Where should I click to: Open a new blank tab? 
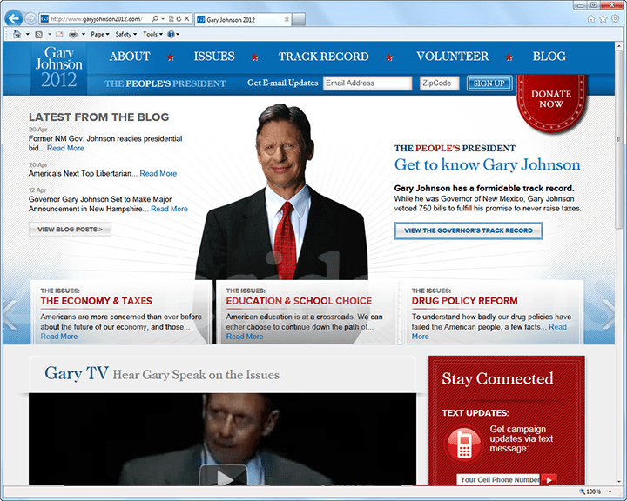click(299, 20)
